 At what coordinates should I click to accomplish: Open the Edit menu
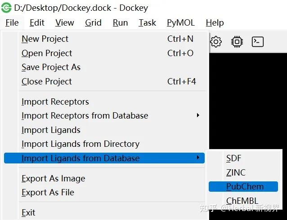pos(37,22)
